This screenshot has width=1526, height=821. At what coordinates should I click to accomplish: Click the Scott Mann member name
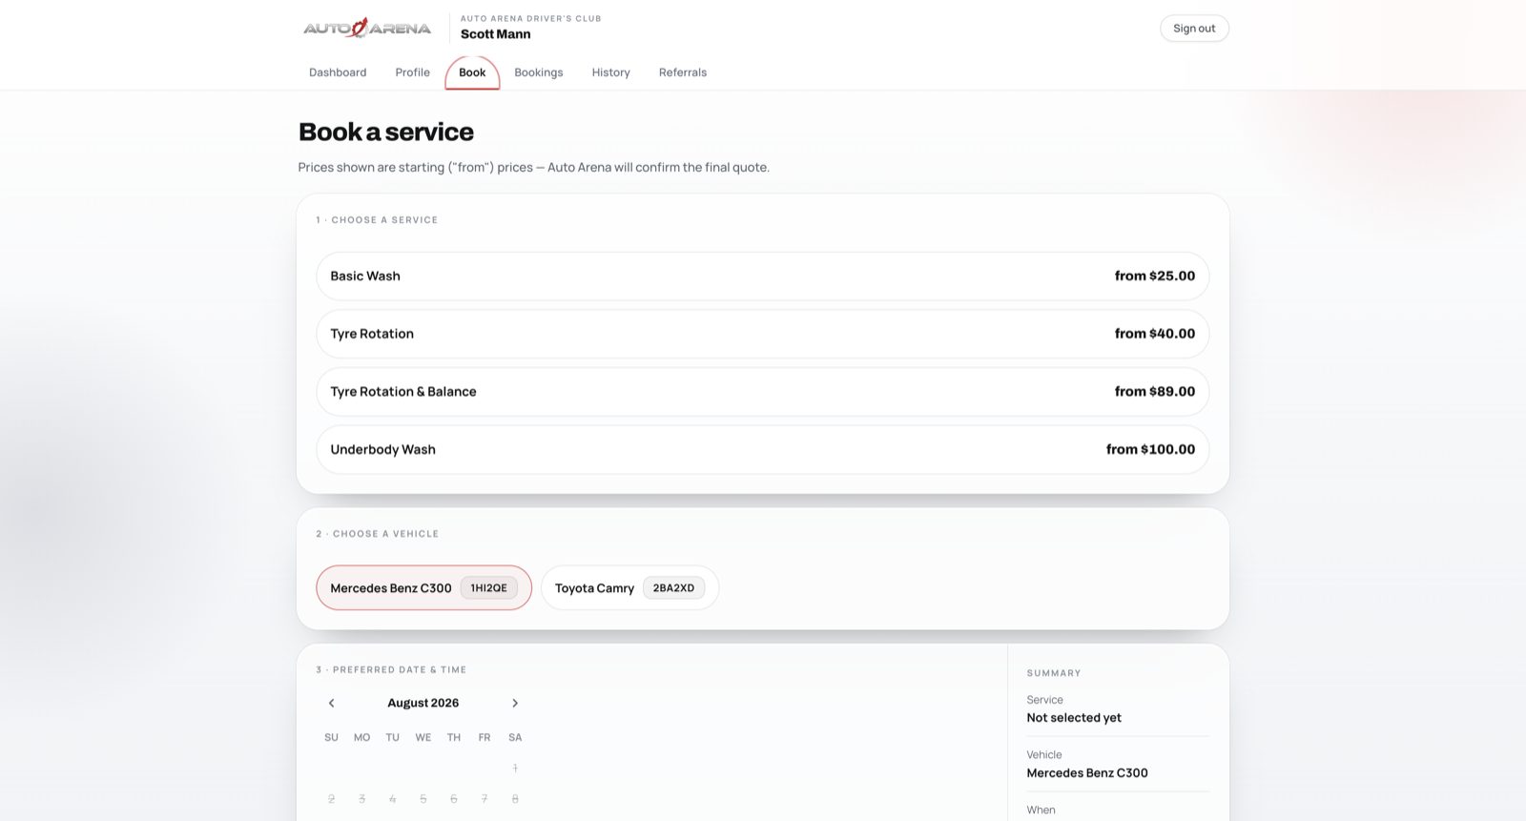[496, 34]
